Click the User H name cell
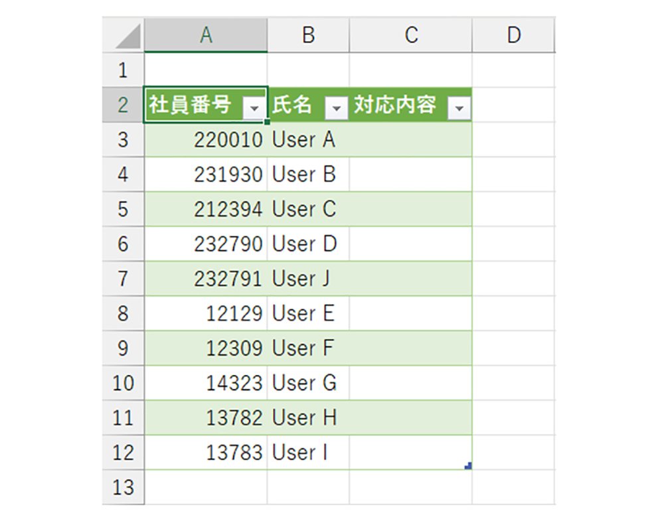The height and width of the screenshot is (521, 664). [x=308, y=417]
